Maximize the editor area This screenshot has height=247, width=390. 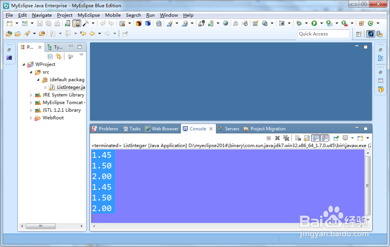tap(366, 47)
